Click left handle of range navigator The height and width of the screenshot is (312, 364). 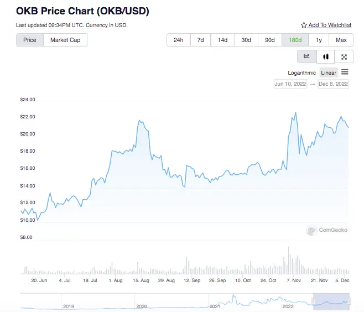click(314, 302)
